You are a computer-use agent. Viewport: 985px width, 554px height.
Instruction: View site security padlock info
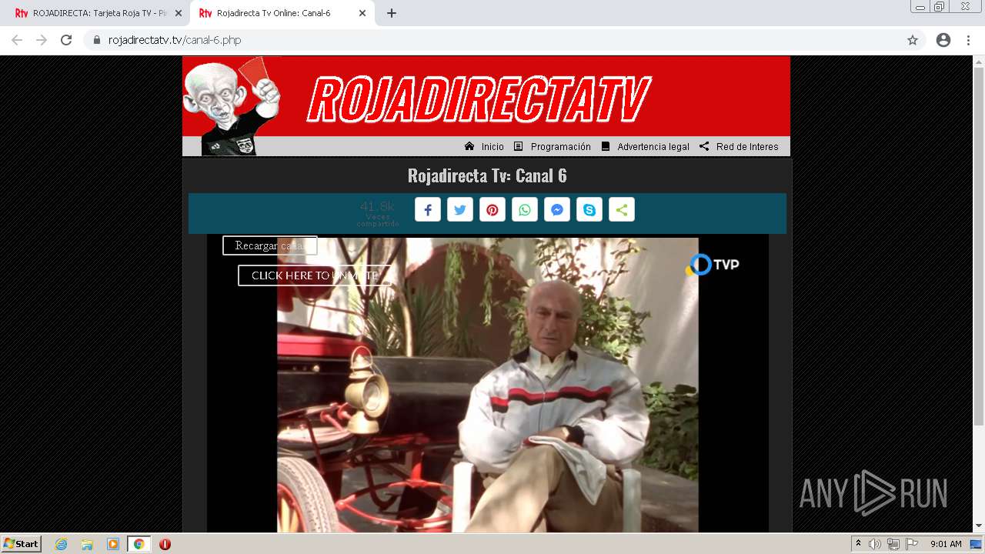(97, 40)
